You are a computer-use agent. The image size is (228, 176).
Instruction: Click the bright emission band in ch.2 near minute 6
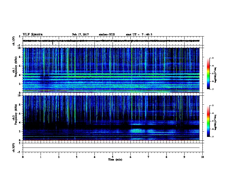click(x=137, y=131)
